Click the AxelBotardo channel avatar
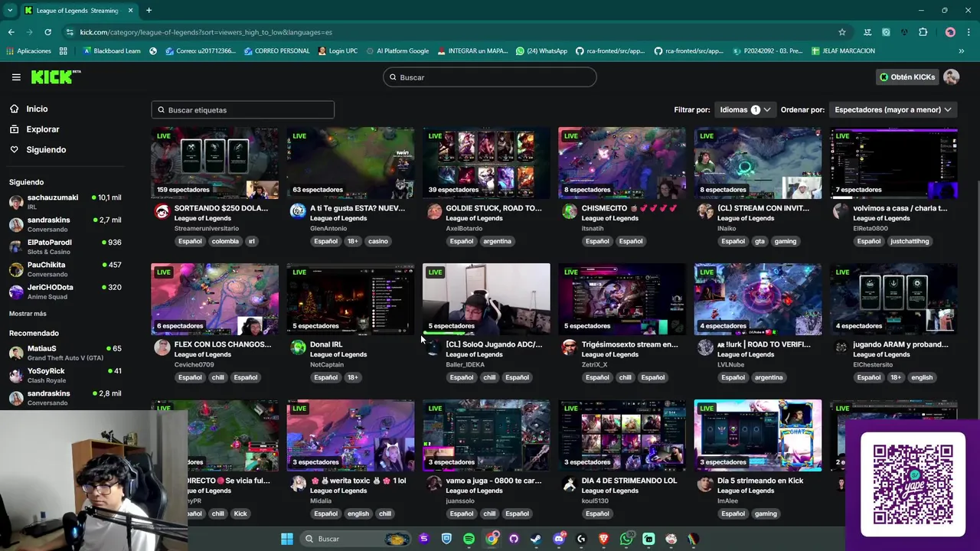Viewport: 980px width, 551px height. click(x=434, y=212)
